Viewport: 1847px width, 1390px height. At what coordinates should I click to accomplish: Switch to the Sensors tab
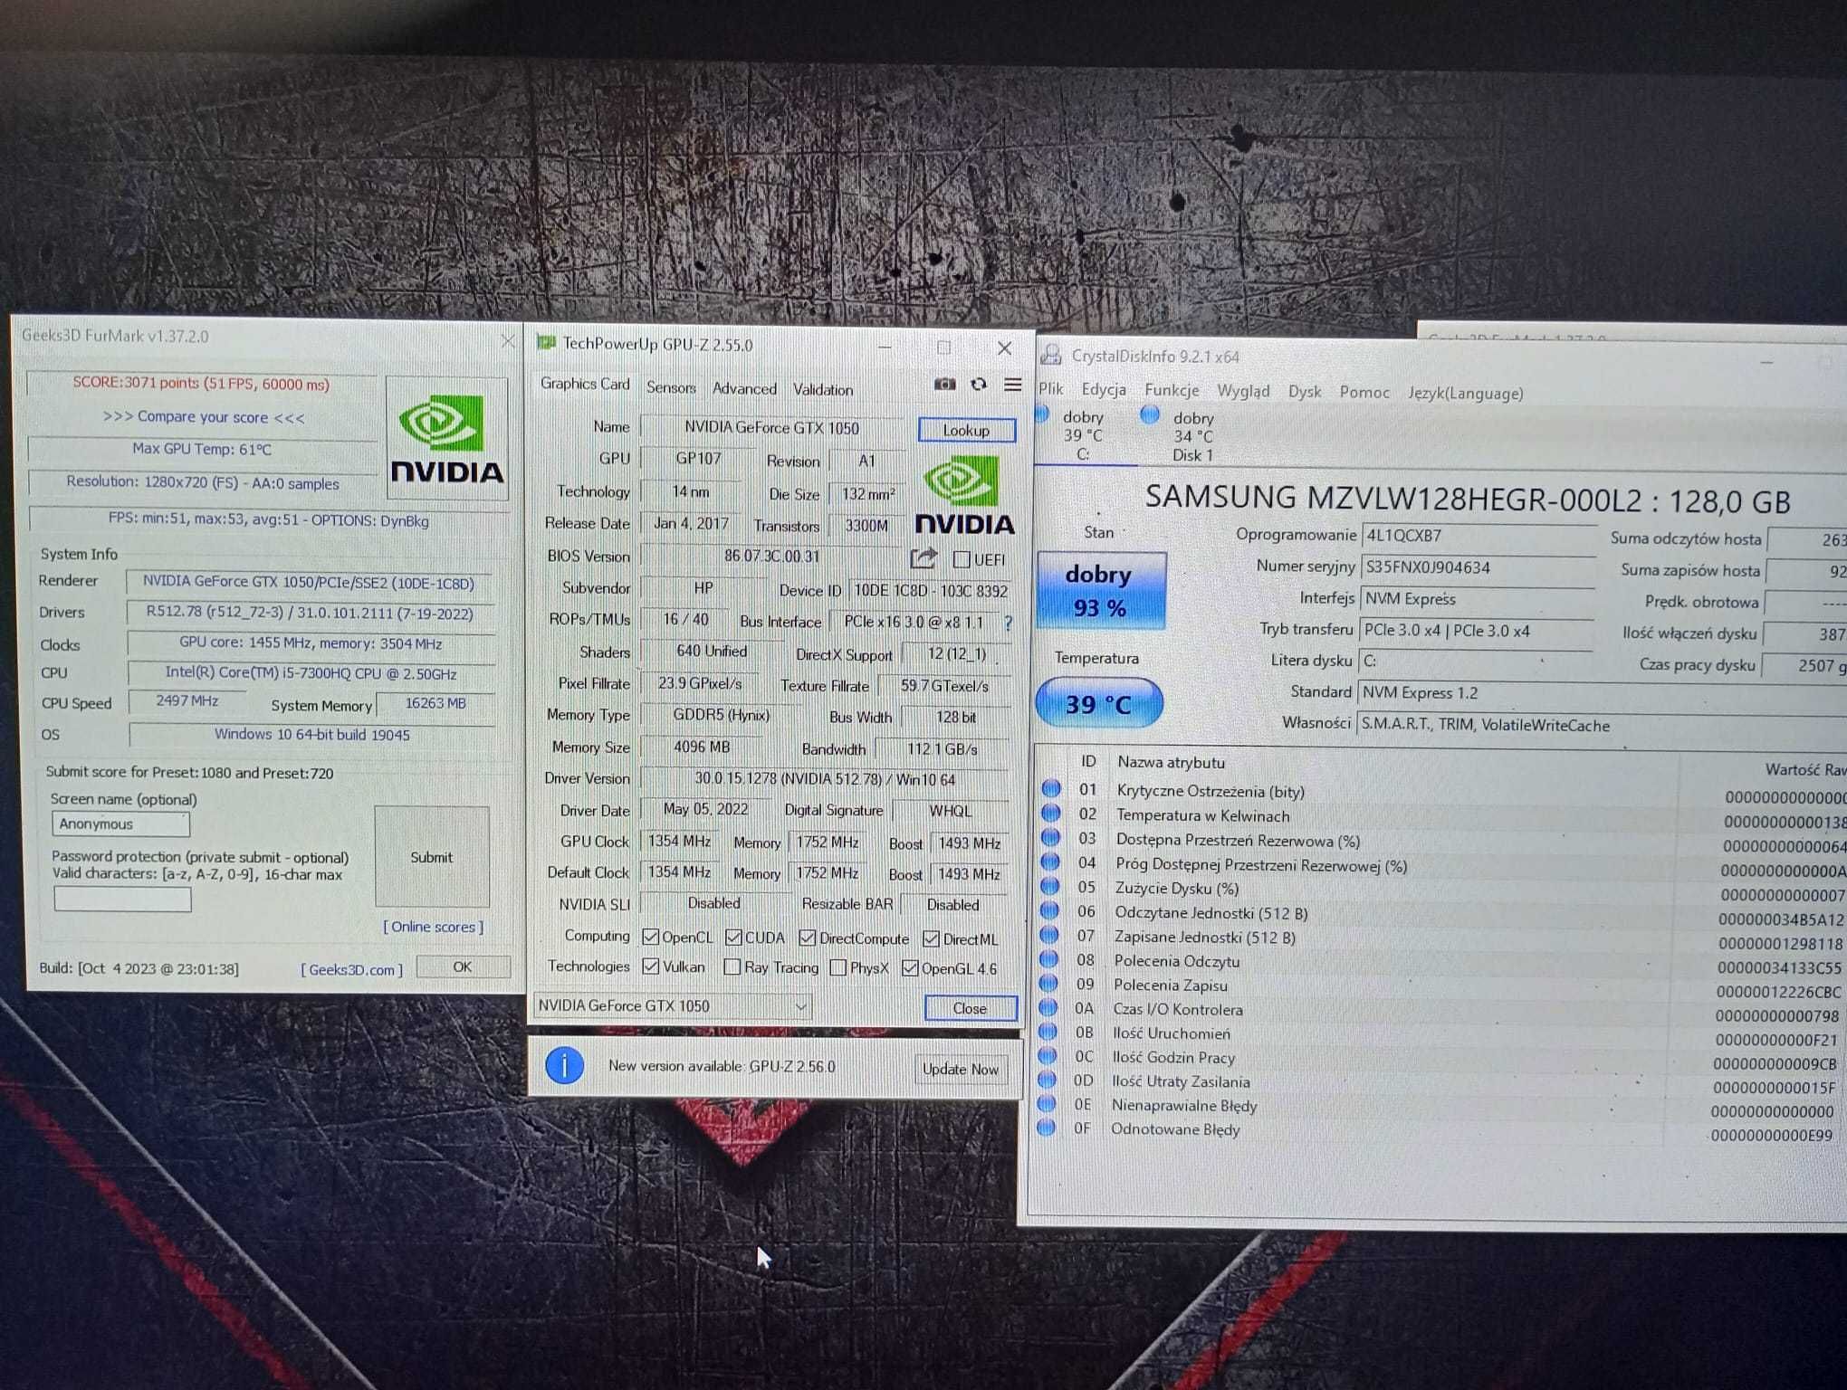coord(671,387)
